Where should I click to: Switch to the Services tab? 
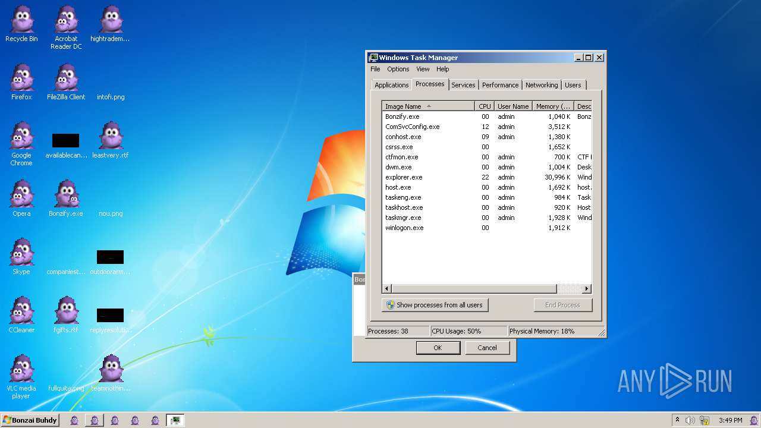click(463, 85)
